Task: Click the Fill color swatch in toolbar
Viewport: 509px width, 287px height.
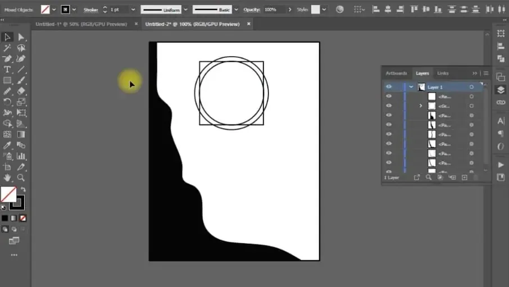Action: click(x=8, y=194)
